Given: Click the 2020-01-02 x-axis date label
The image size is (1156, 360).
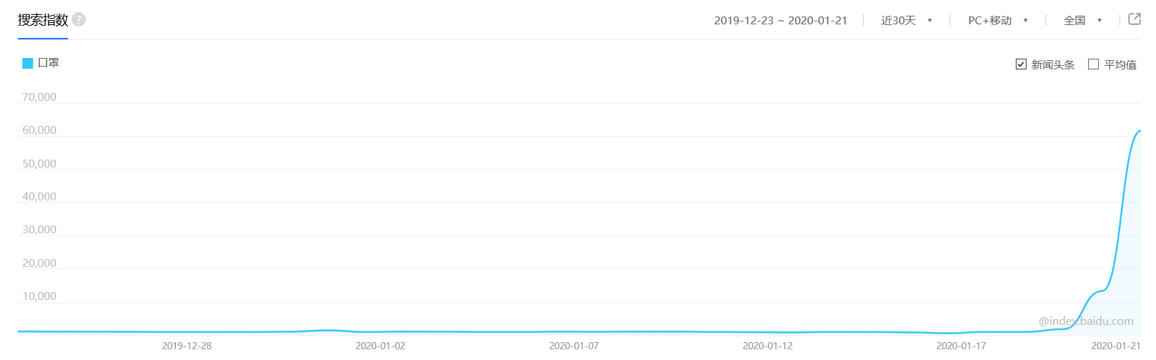Looking at the screenshot, I should [380, 346].
